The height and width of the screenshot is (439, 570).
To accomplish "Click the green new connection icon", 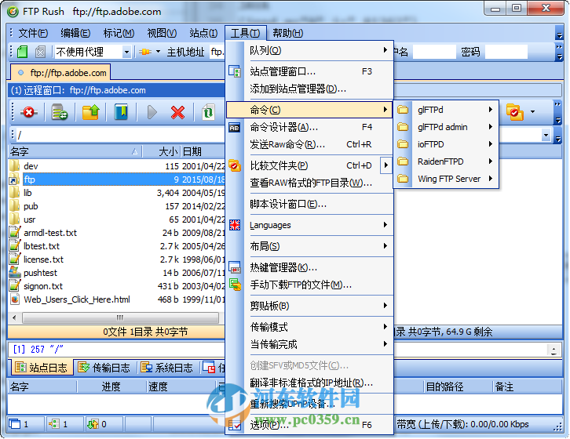I will pyautogui.click(x=23, y=52).
